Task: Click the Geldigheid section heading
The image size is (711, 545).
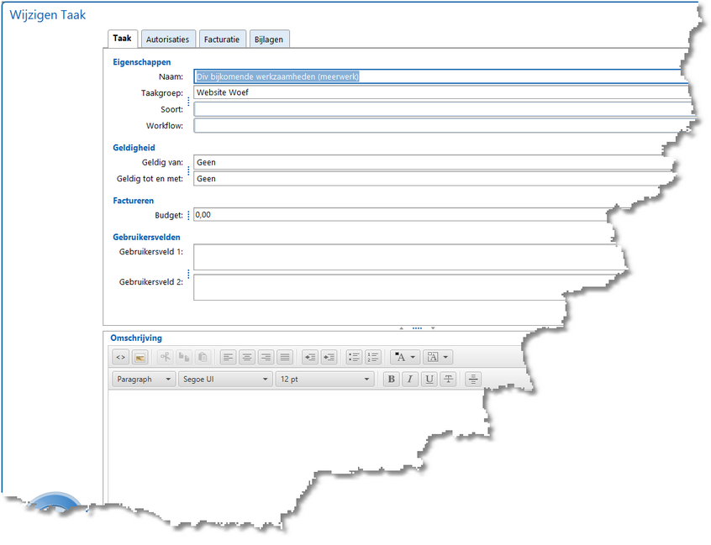Action: [x=134, y=148]
